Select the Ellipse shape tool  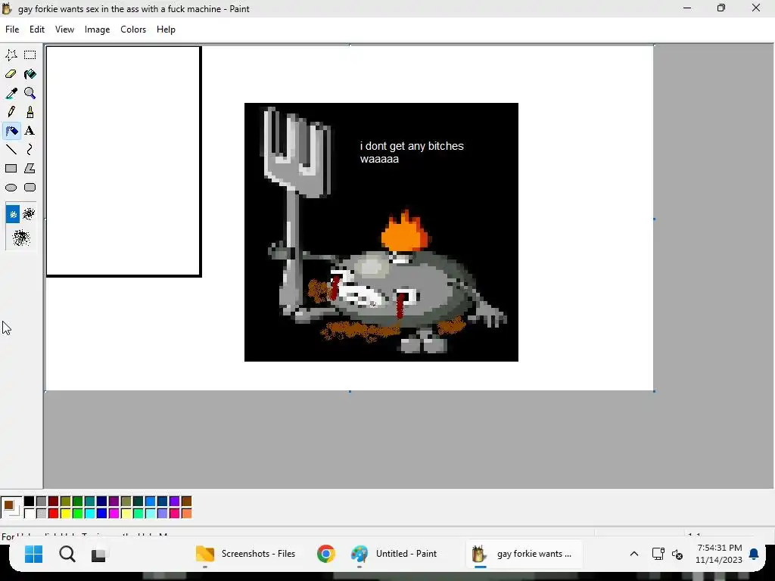(11, 188)
